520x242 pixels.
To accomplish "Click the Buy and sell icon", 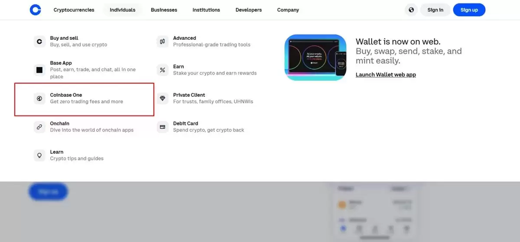I will tap(39, 41).
